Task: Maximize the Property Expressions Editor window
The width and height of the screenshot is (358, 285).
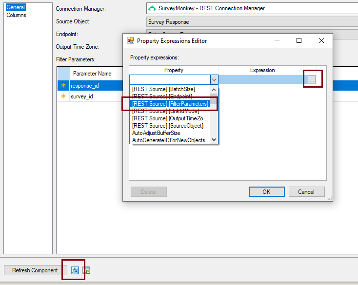Action: pos(299,41)
